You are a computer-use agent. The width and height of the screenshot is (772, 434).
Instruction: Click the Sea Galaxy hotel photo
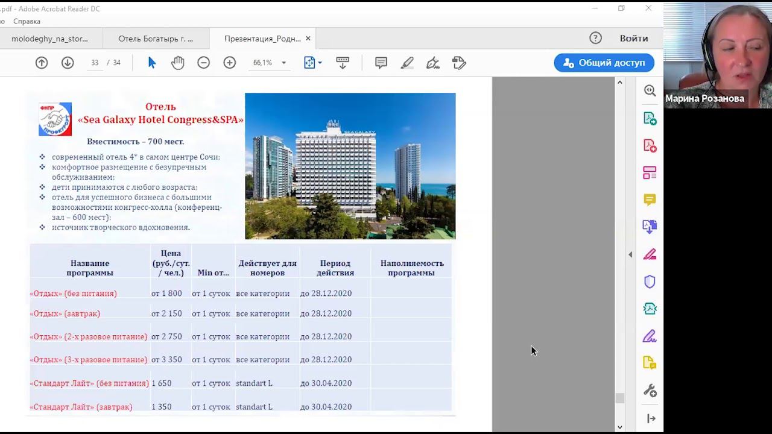pyautogui.click(x=350, y=166)
